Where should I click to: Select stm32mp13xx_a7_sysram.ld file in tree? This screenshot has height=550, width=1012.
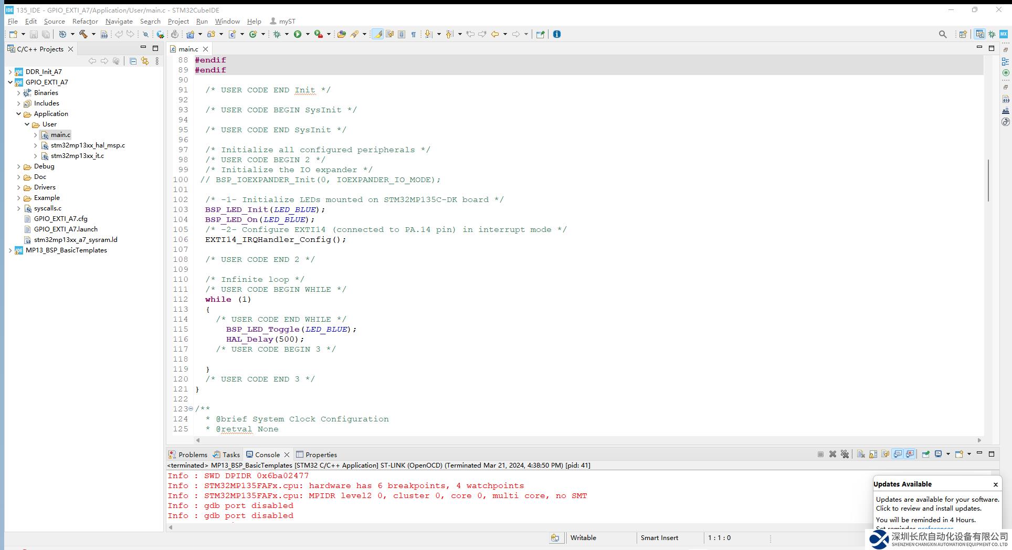76,240
